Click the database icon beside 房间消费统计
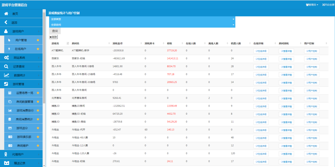335x167 pixels. (x=10, y=119)
